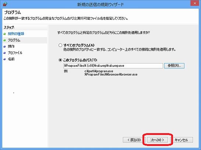Image resolution: width=201 pixels, height=150 pixels.
Task: Click the blue bullet beside 操作 step
Action: (5, 47)
